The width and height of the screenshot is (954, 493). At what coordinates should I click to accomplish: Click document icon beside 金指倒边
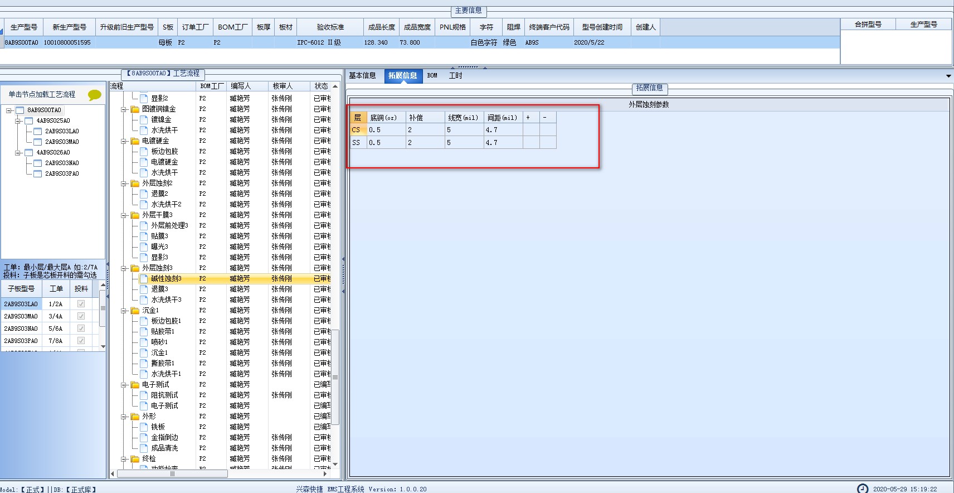[144, 437]
